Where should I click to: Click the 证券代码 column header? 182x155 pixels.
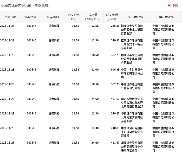(x=30, y=17)
